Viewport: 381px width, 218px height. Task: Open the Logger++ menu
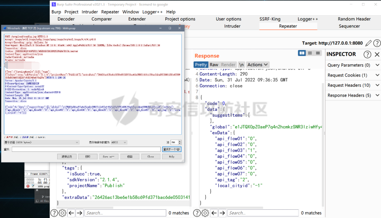(152, 12)
